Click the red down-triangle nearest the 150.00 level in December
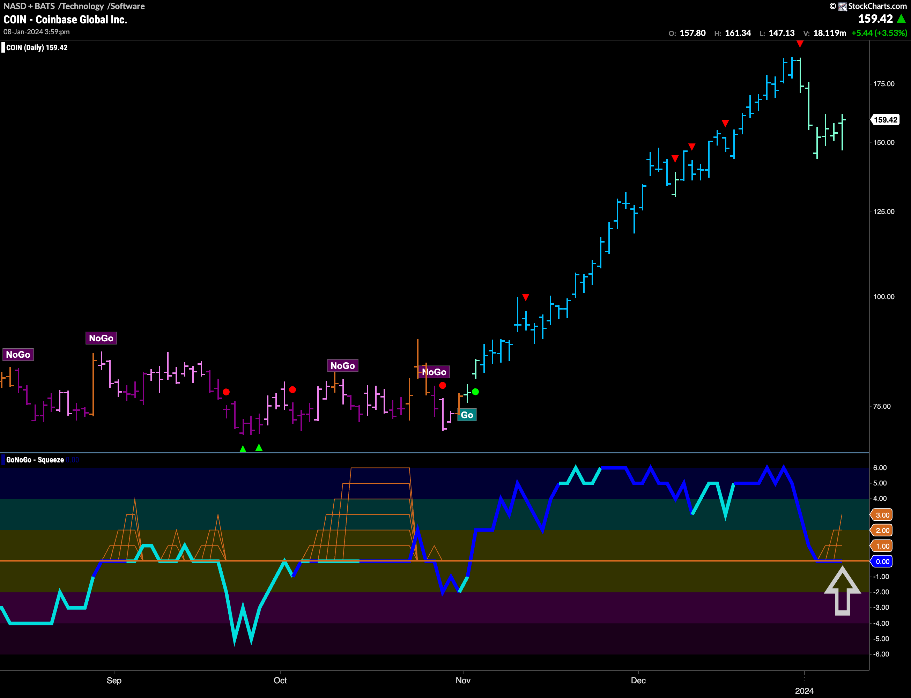 pyautogui.click(x=692, y=147)
